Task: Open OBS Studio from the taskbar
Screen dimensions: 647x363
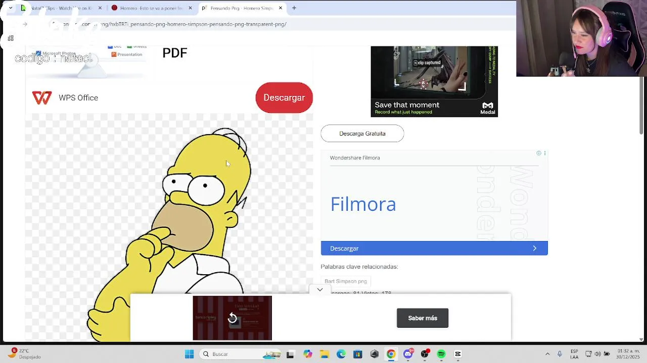Action: click(x=425, y=354)
